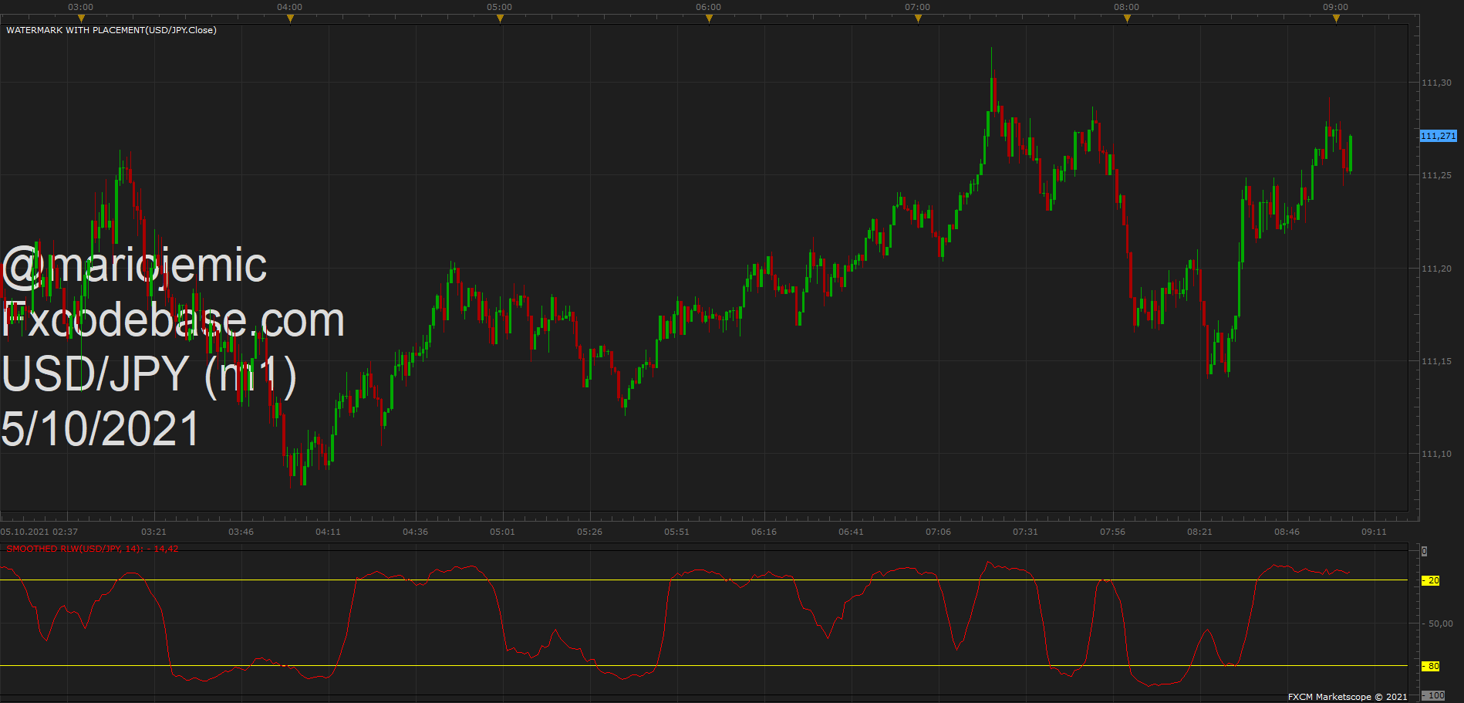Click the 08:46 bottom time label
This screenshot has height=703, width=1464.
1287,532
